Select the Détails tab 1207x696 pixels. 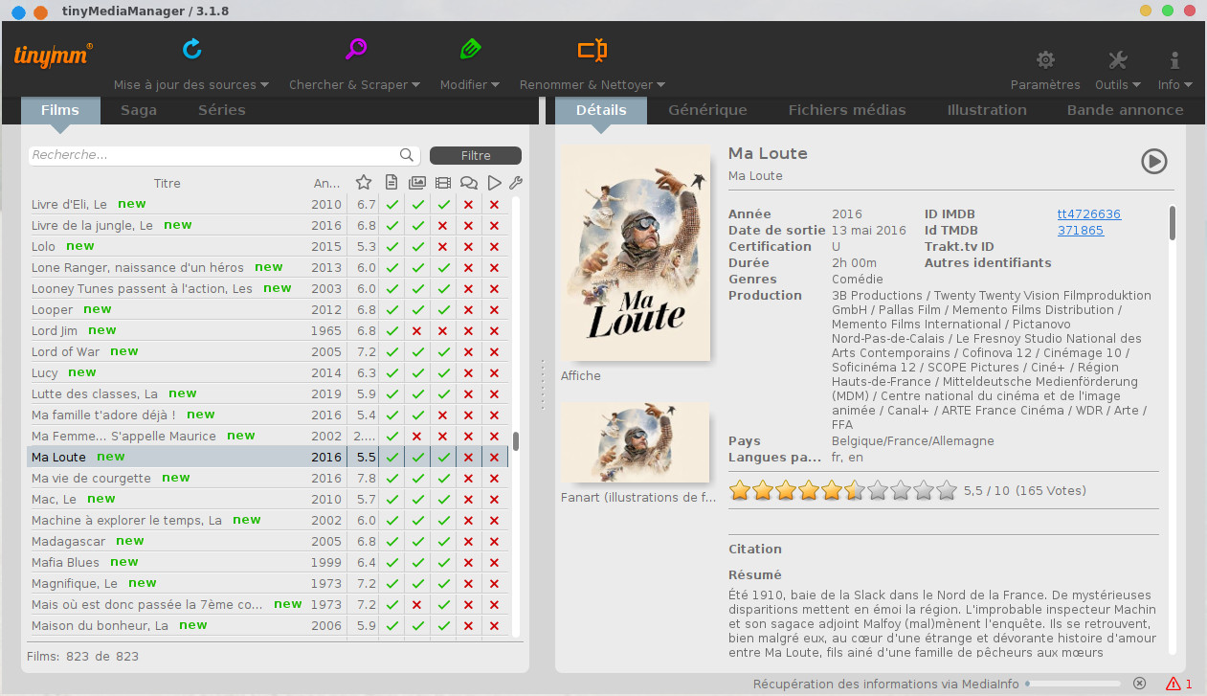(x=601, y=110)
